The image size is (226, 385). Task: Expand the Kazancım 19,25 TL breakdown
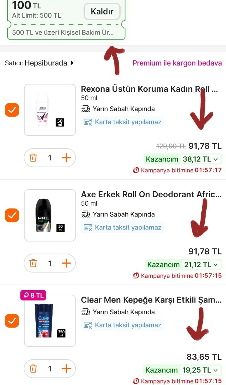(x=183, y=370)
